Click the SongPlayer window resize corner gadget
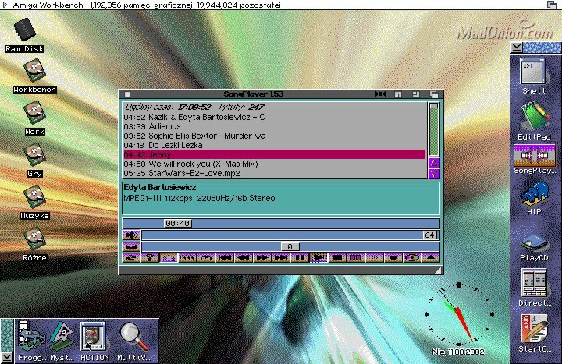562x364 pixels. [438, 271]
